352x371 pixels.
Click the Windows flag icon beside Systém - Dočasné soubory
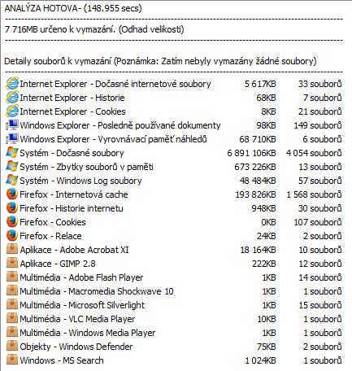click(x=12, y=153)
